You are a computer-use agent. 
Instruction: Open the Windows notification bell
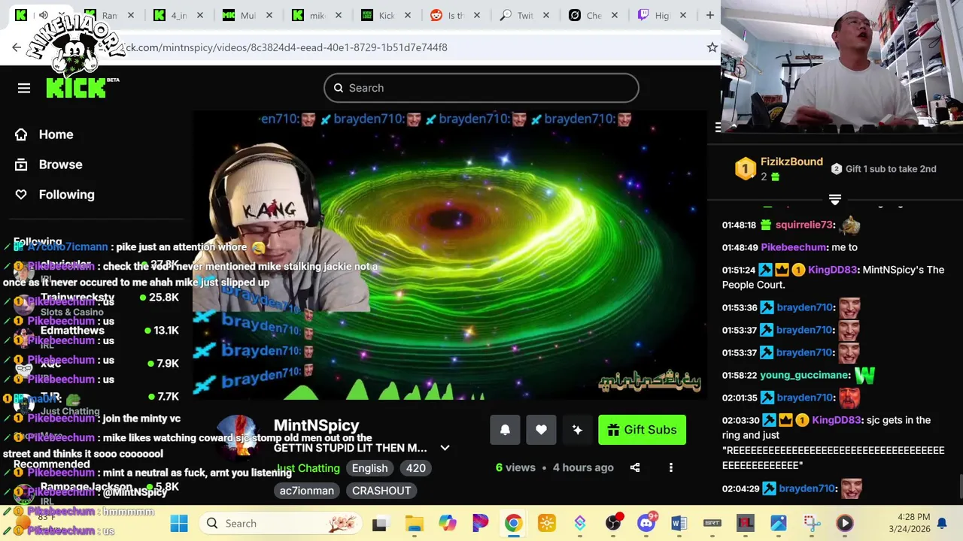pyautogui.click(x=941, y=523)
